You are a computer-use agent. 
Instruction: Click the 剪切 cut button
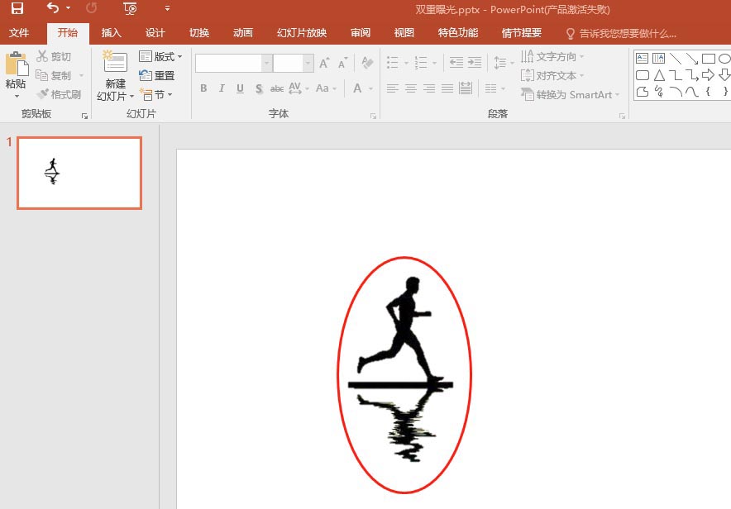tap(54, 56)
